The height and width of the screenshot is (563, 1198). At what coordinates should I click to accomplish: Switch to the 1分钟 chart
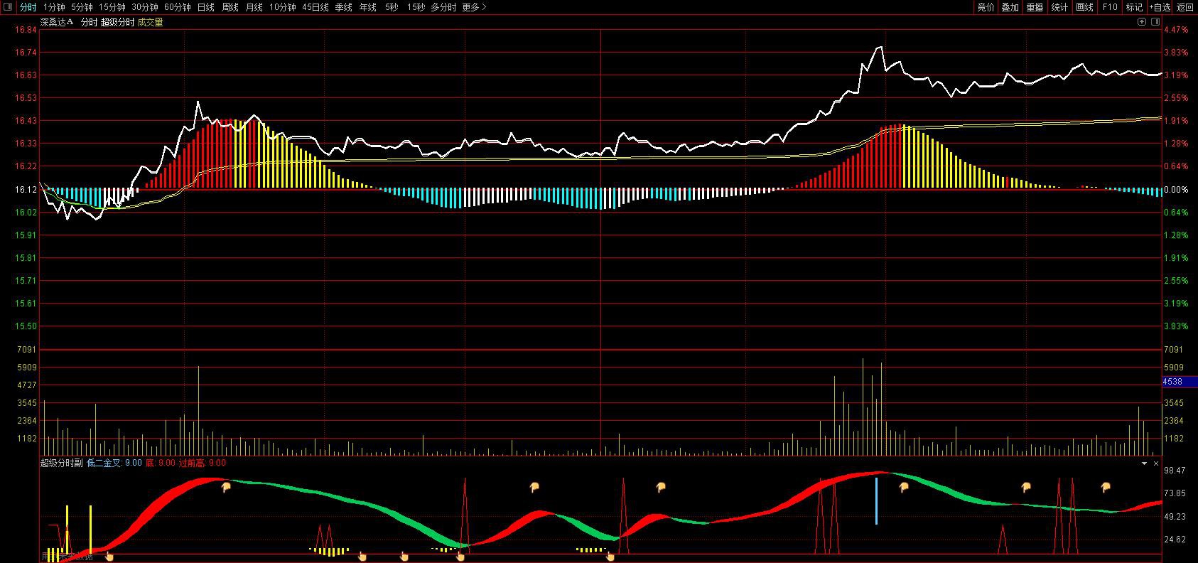click(54, 7)
